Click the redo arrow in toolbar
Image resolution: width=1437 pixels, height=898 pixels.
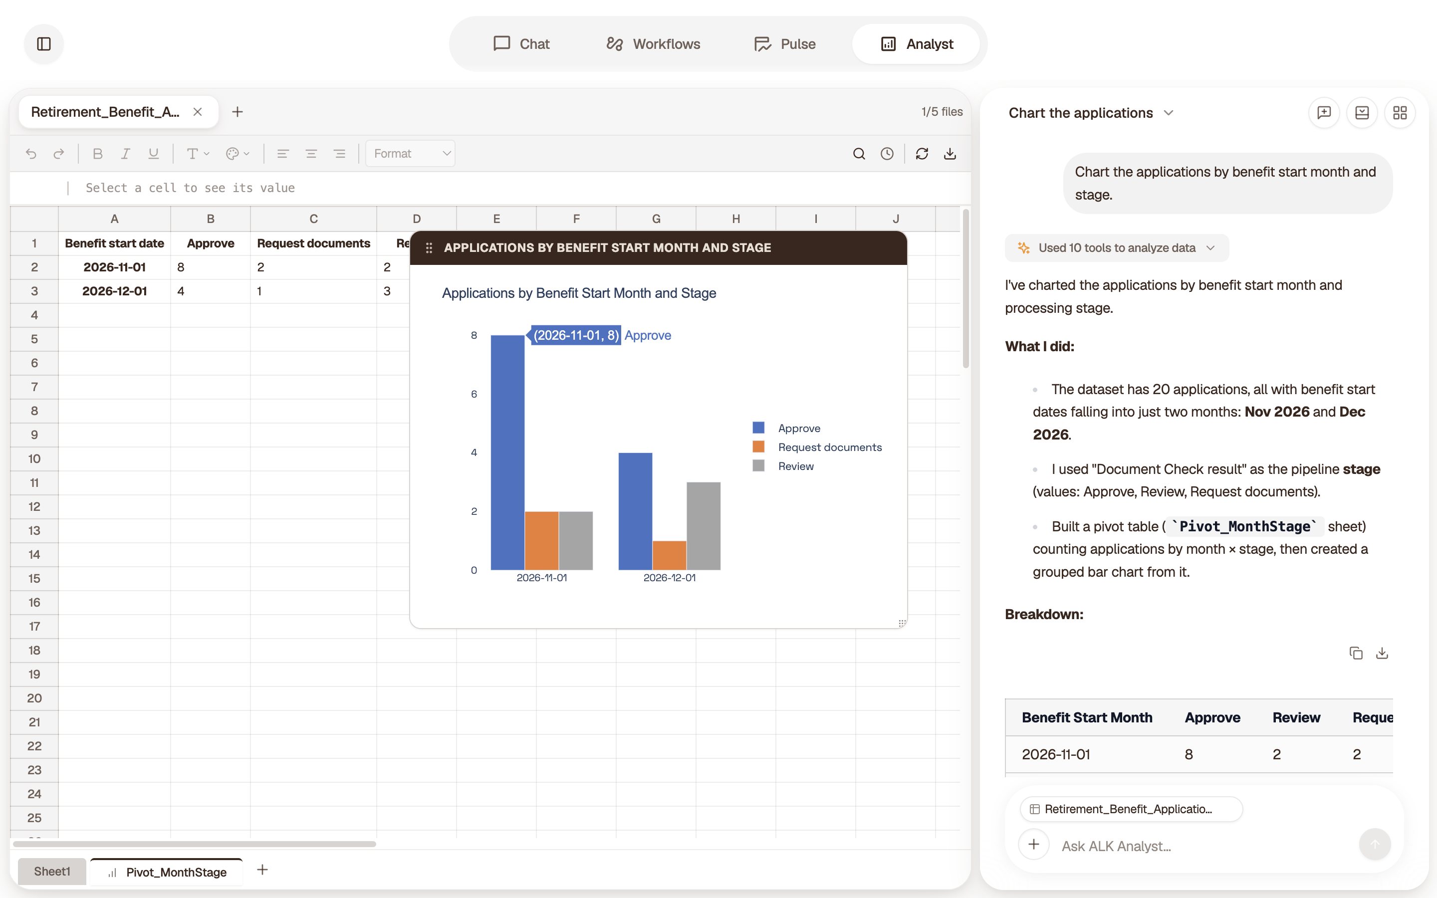click(58, 154)
